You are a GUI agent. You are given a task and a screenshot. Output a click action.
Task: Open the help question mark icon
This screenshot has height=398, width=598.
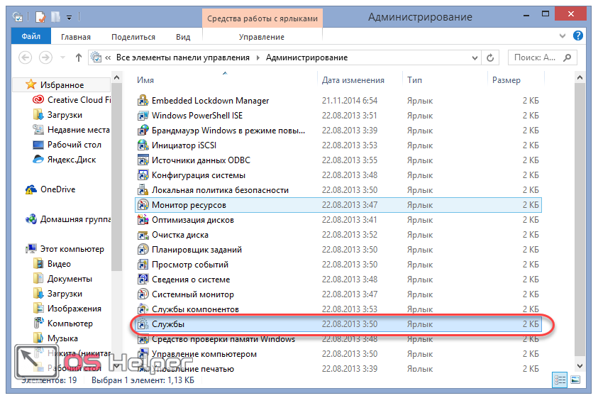coord(578,37)
